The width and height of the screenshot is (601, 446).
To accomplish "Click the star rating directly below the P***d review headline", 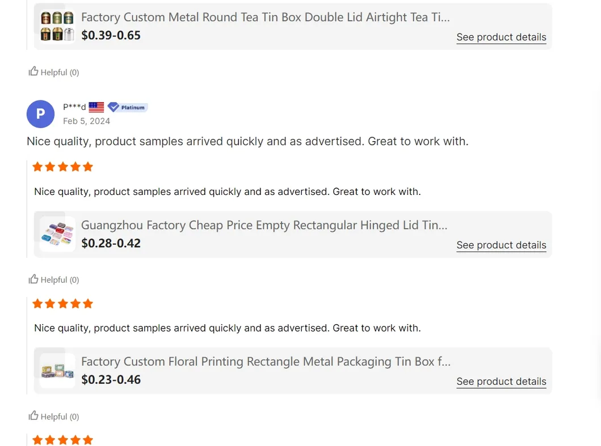I will coord(62,167).
